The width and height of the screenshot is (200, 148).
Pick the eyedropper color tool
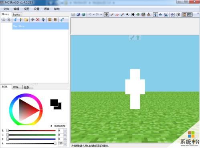pyautogui.click(x=122, y=14)
